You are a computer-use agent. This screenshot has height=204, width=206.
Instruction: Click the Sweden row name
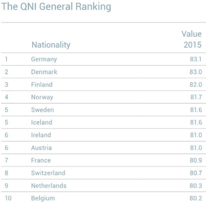coord(43,110)
